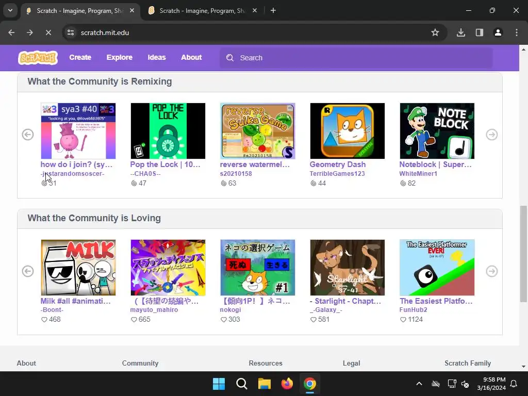This screenshot has height=396, width=528.
Task: Open The Easiest Platformer Ever thumbnail
Action: pos(437,268)
